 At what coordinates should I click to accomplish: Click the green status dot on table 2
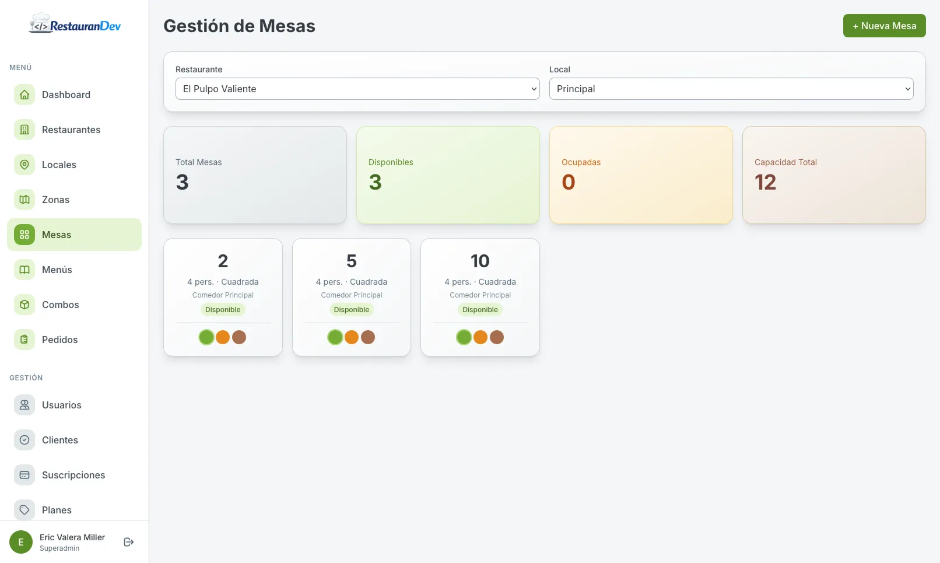(x=206, y=337)
